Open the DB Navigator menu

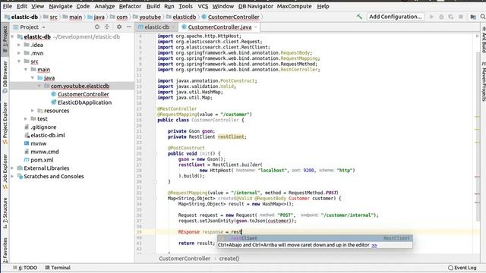click(x=255, y=6)
